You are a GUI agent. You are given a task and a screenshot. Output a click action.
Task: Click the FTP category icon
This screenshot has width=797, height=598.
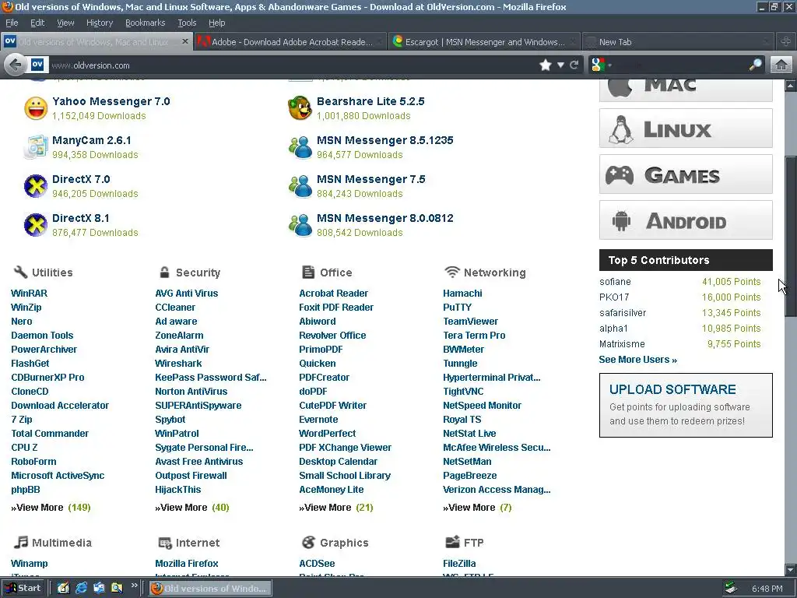pyautogui.click(x=452, y=542)
